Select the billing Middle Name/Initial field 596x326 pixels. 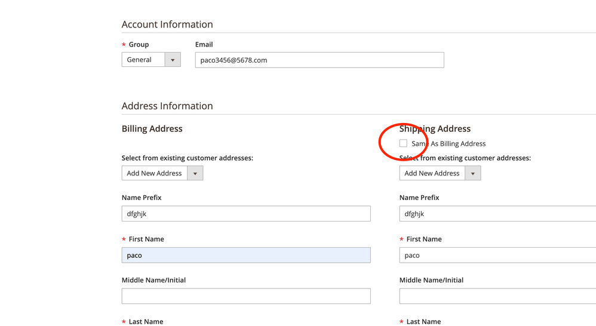[x=245, y=296]
